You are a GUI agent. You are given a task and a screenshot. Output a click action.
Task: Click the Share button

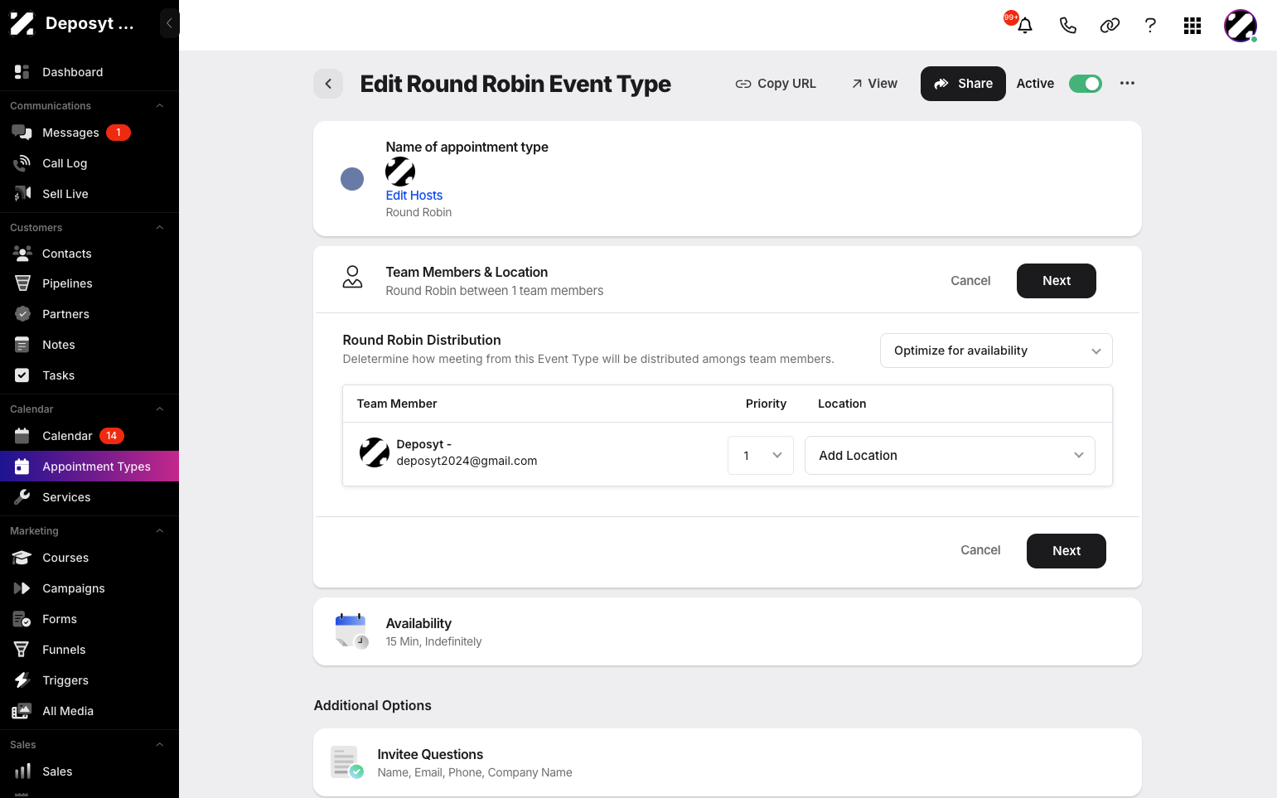(963, 84)
